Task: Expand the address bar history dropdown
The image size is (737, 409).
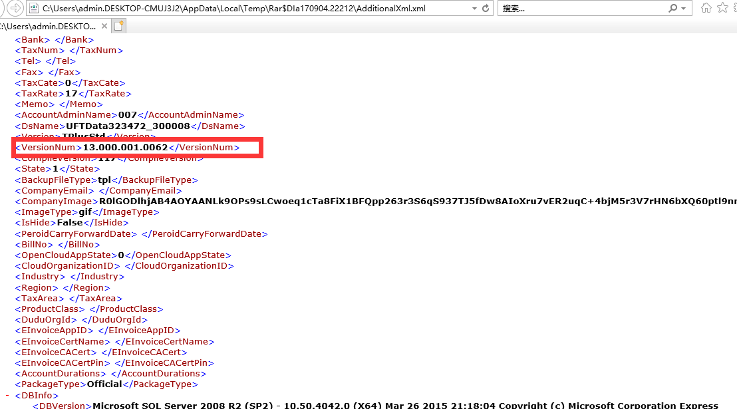Action: click(474, 9)
